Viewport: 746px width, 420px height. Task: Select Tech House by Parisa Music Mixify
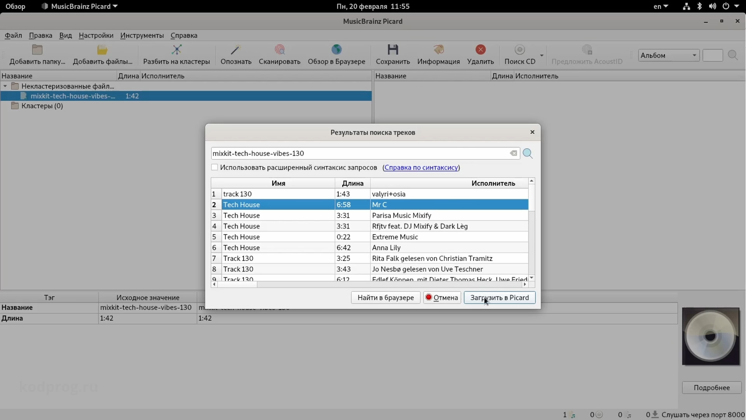click(370, 215)
